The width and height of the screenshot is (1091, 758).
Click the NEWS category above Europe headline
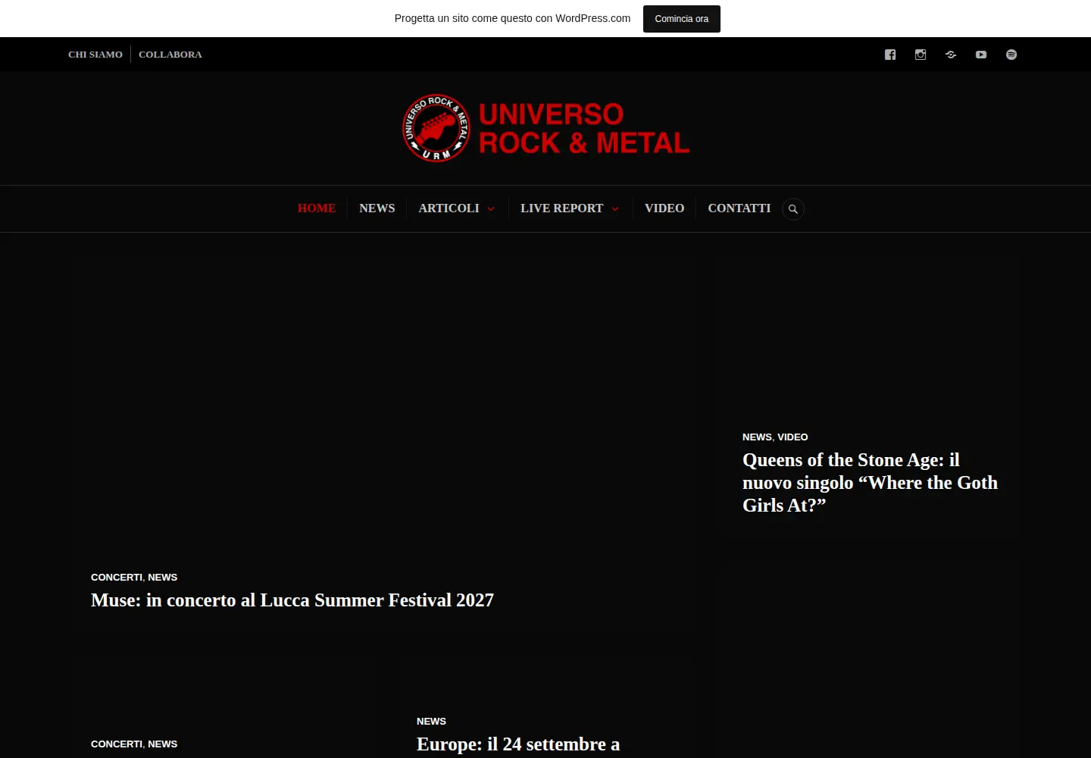click(431, 722)
